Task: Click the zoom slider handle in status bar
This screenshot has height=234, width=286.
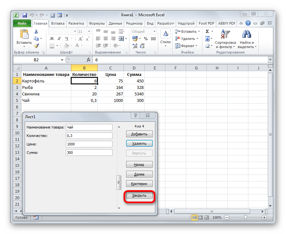Action: tap(245, 217)
